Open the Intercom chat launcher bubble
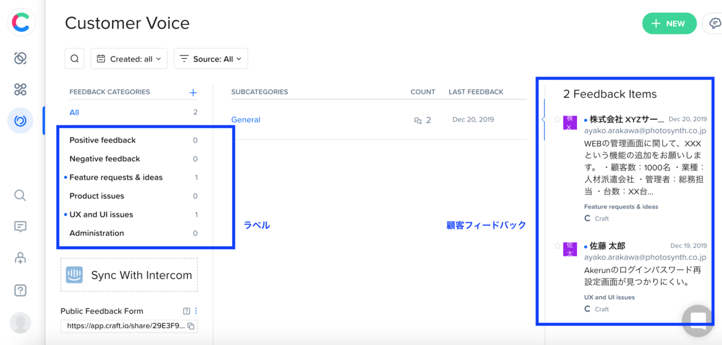 pos(698,320)
